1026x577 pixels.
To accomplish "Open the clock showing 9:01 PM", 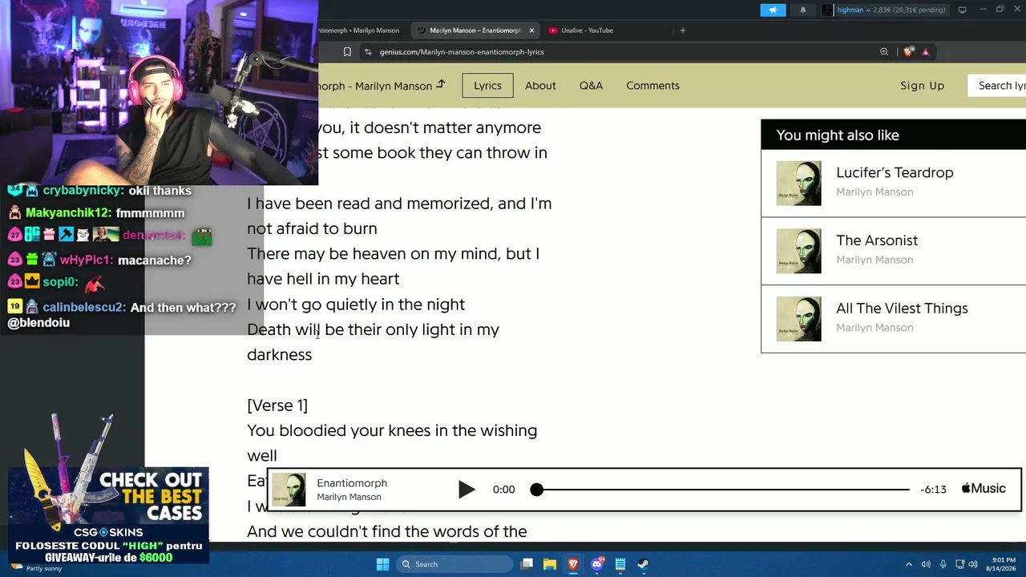I will [1001, 564].
